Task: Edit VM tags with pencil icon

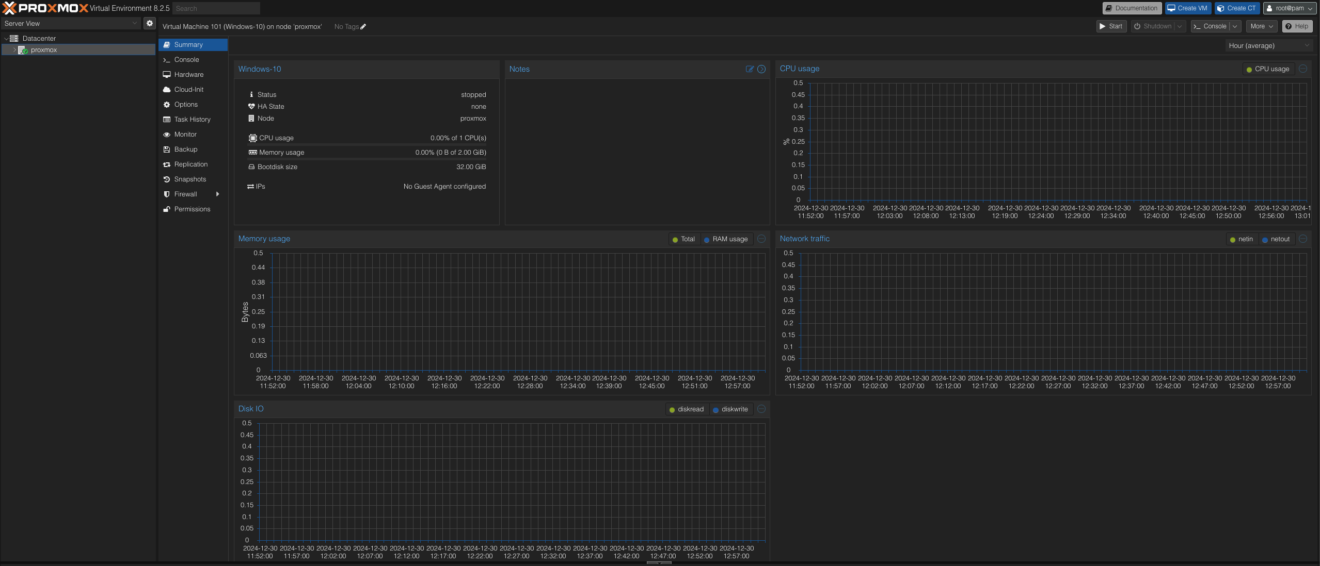Action: (363, 27)
